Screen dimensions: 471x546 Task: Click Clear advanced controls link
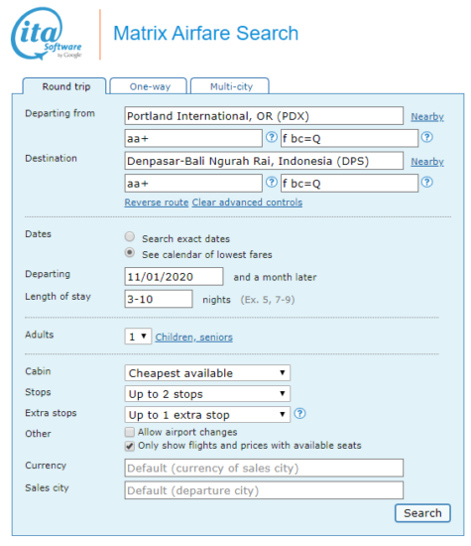point(247,203)
